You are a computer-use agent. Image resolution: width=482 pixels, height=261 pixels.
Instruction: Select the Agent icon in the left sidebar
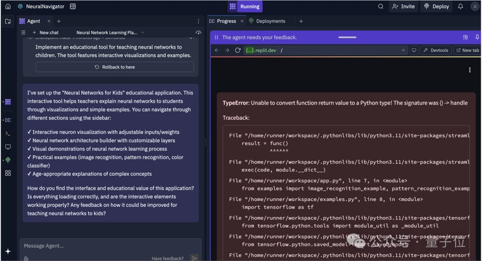pos(8,102)
